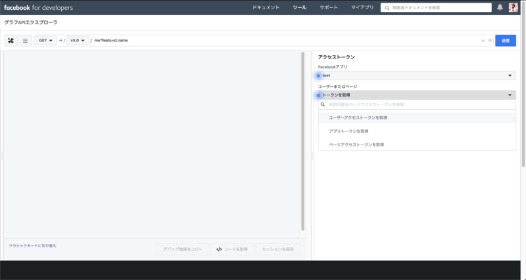Open the v5.0 version dropdown

click(x=78, y=41)
